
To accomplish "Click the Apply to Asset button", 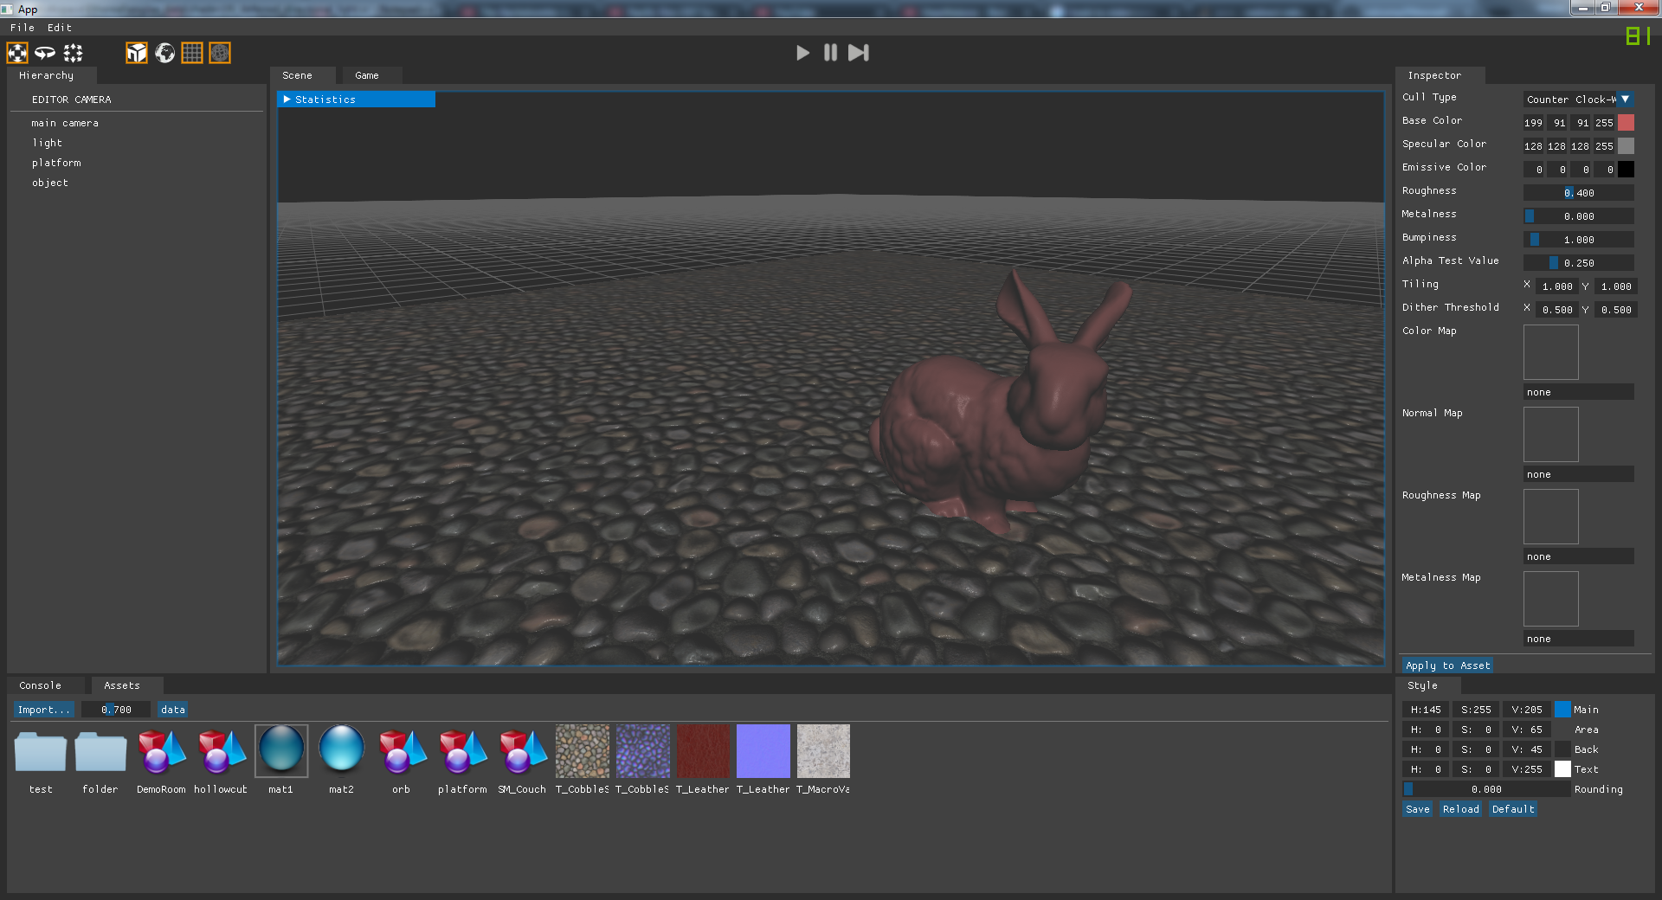I will coord(1447,665).
